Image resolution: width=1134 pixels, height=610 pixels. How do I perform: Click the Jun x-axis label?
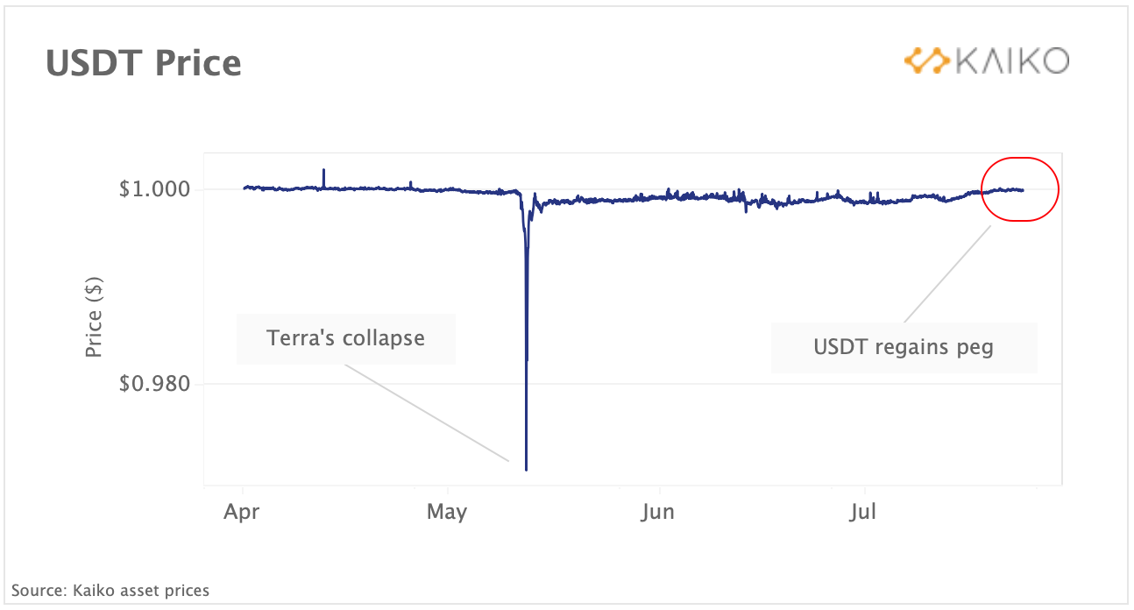click(657, 511)
